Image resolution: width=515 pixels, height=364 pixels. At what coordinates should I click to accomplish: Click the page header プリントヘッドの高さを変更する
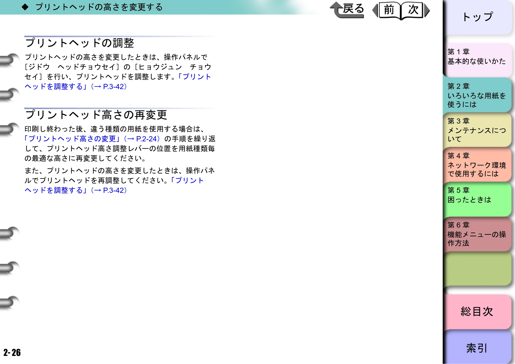point(99,7)
